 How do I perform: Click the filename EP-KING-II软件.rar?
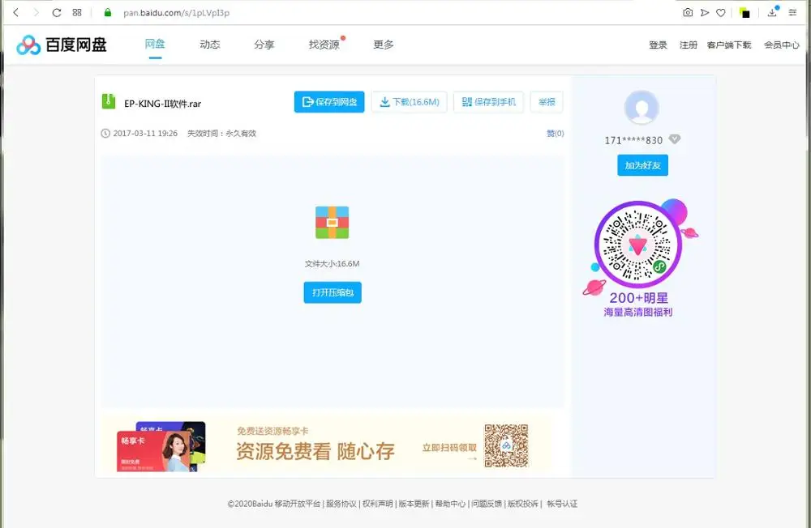[162, 104]
